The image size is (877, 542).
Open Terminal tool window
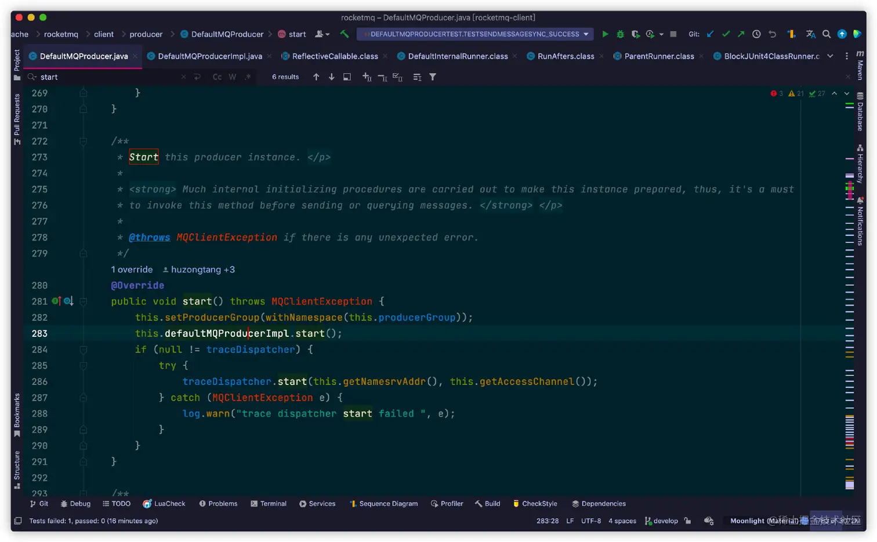pos(269,504)
